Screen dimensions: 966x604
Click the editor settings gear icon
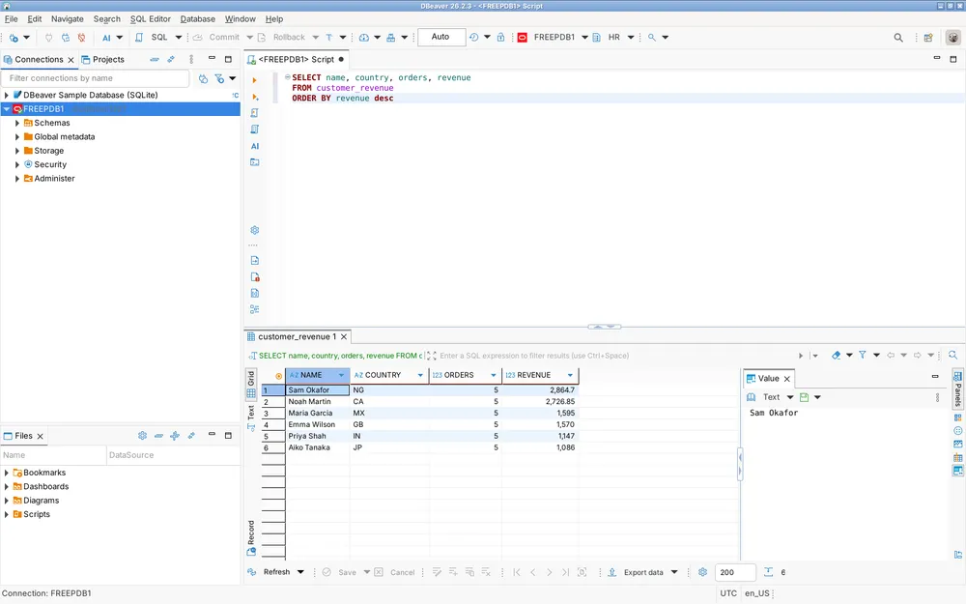tap(254, 230)
